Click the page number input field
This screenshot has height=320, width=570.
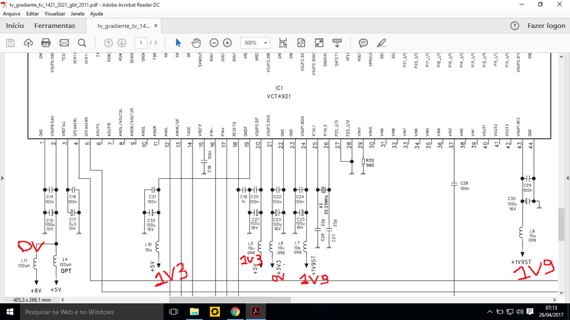point(141,43)
